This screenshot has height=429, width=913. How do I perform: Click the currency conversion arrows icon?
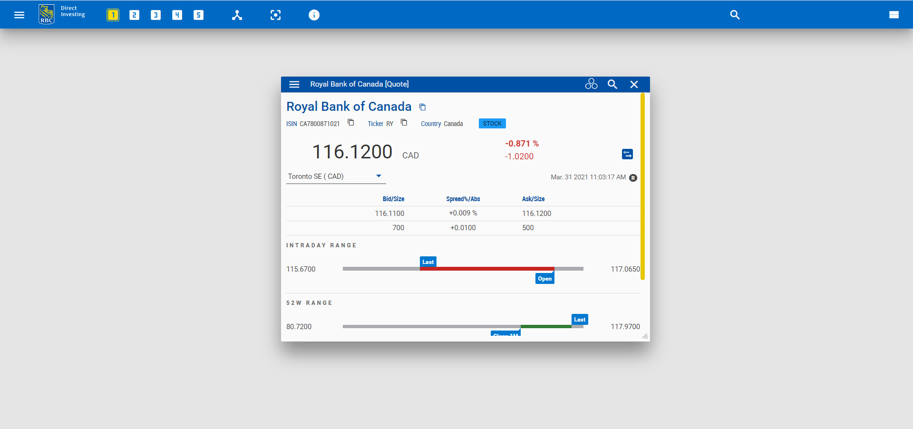(627, 154)
